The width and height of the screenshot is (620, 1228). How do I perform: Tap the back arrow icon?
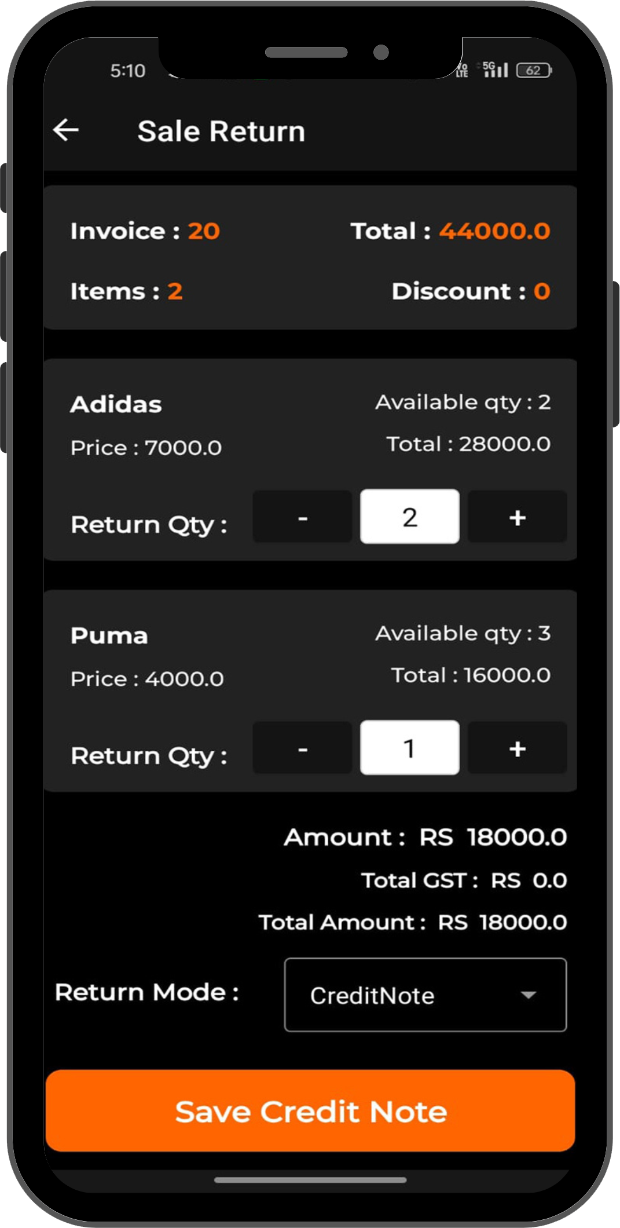[x=66, y=130]
